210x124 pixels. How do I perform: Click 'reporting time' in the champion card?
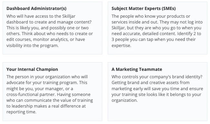(x=21, y=112)
